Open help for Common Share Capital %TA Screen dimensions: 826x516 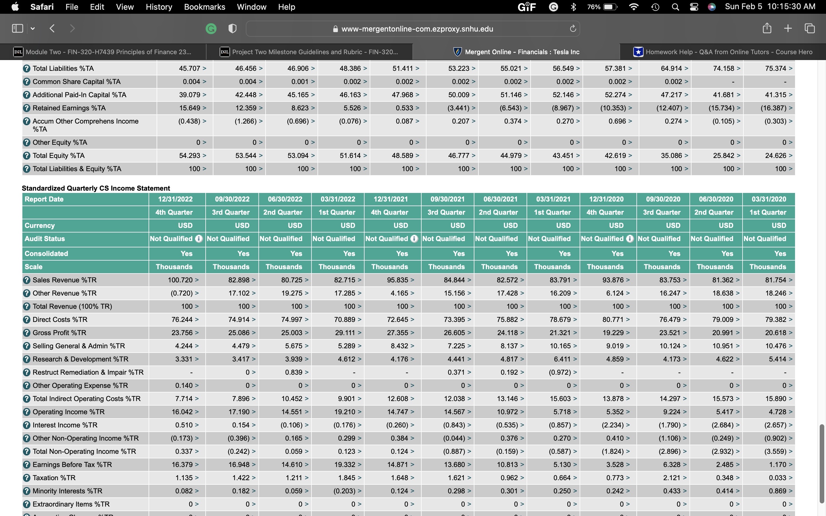click(x=27, y=82)
